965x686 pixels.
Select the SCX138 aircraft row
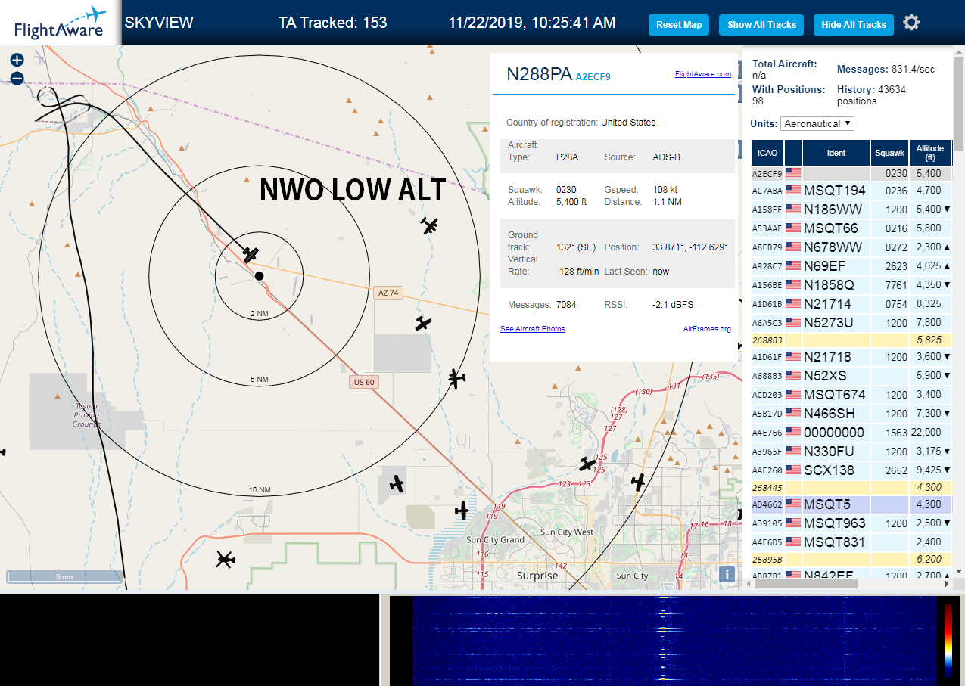coord(851,470)
